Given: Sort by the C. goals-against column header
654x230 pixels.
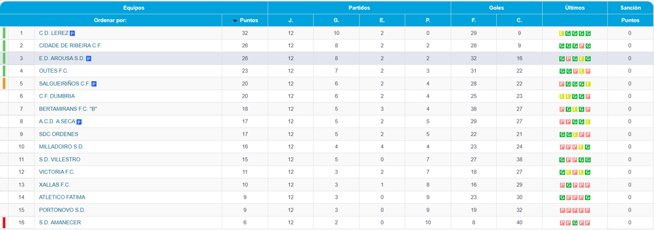Looking at the screenshot, I should pyautogui.click(x=519, y=20).
